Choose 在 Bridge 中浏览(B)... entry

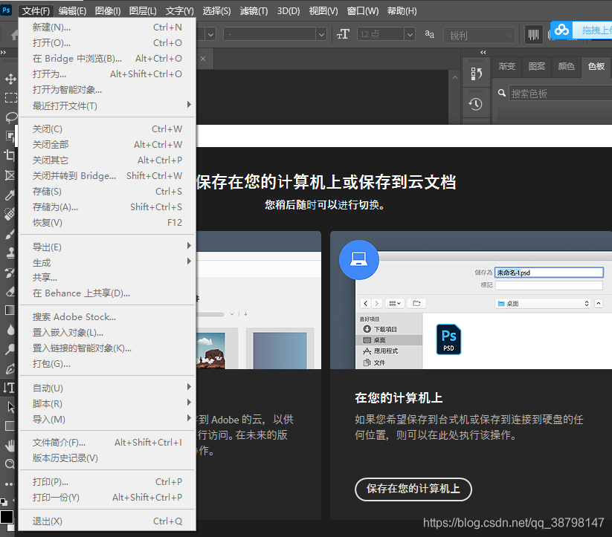click(107, 59)
